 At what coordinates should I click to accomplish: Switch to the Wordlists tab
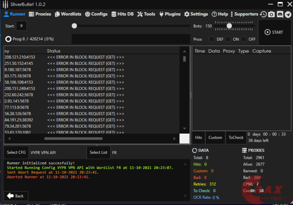[68, 14]
